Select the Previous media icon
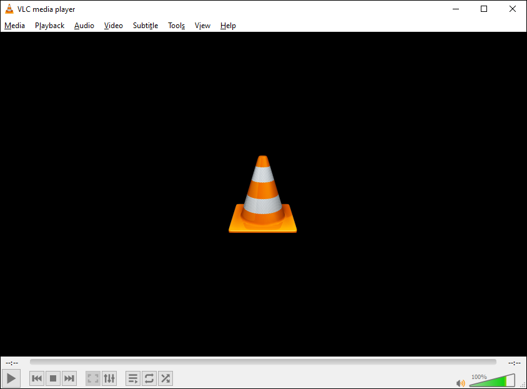Viewport: 527px width, 389px height. click(36, 378)
